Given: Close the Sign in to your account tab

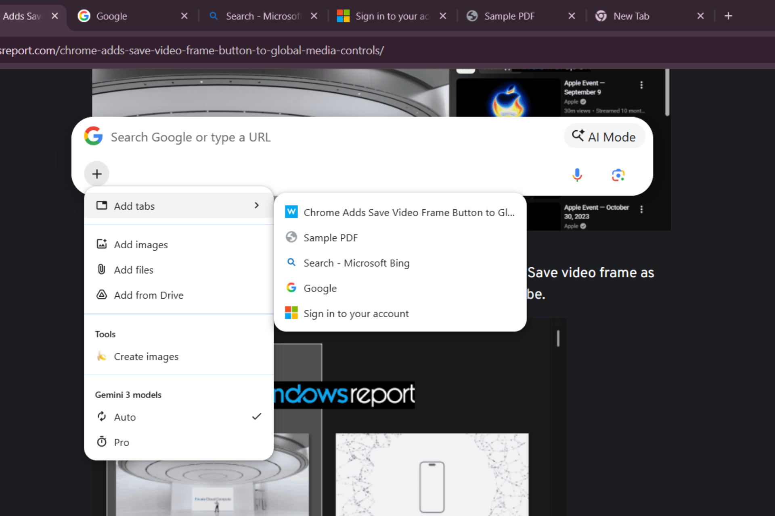Looking at the screenshot, I should 443,16.
